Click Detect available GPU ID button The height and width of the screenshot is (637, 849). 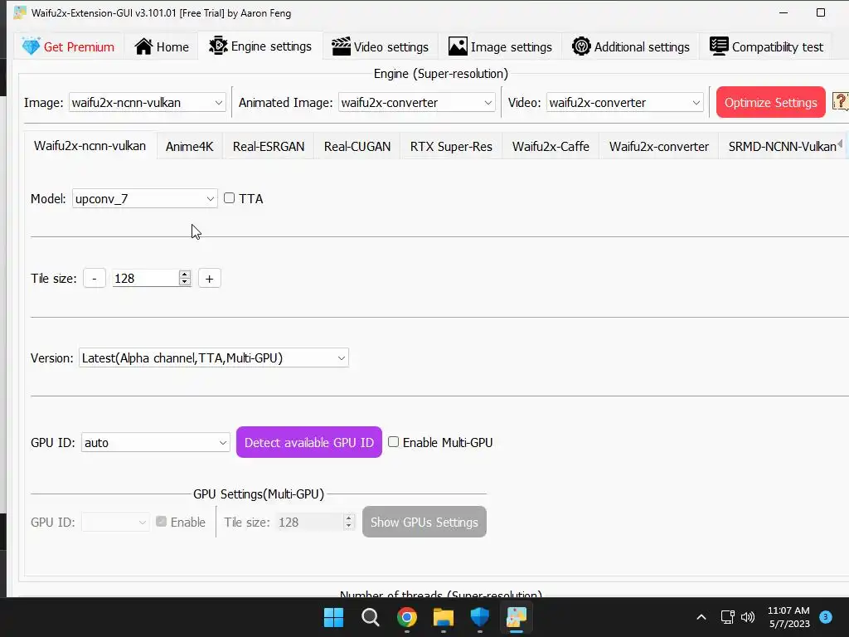(309, 443)
